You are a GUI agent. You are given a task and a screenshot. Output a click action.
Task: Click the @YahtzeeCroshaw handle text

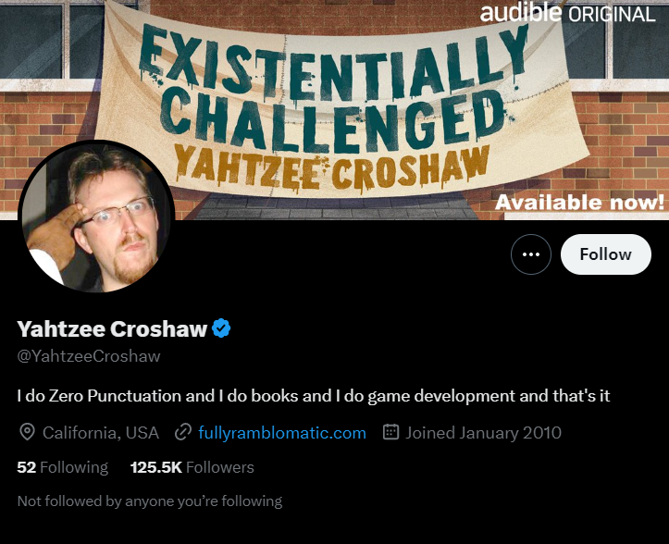[89, 356]
